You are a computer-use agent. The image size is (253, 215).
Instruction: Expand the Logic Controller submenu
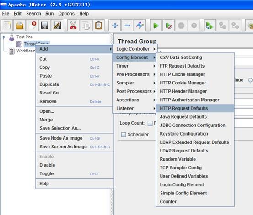(135, 49)
